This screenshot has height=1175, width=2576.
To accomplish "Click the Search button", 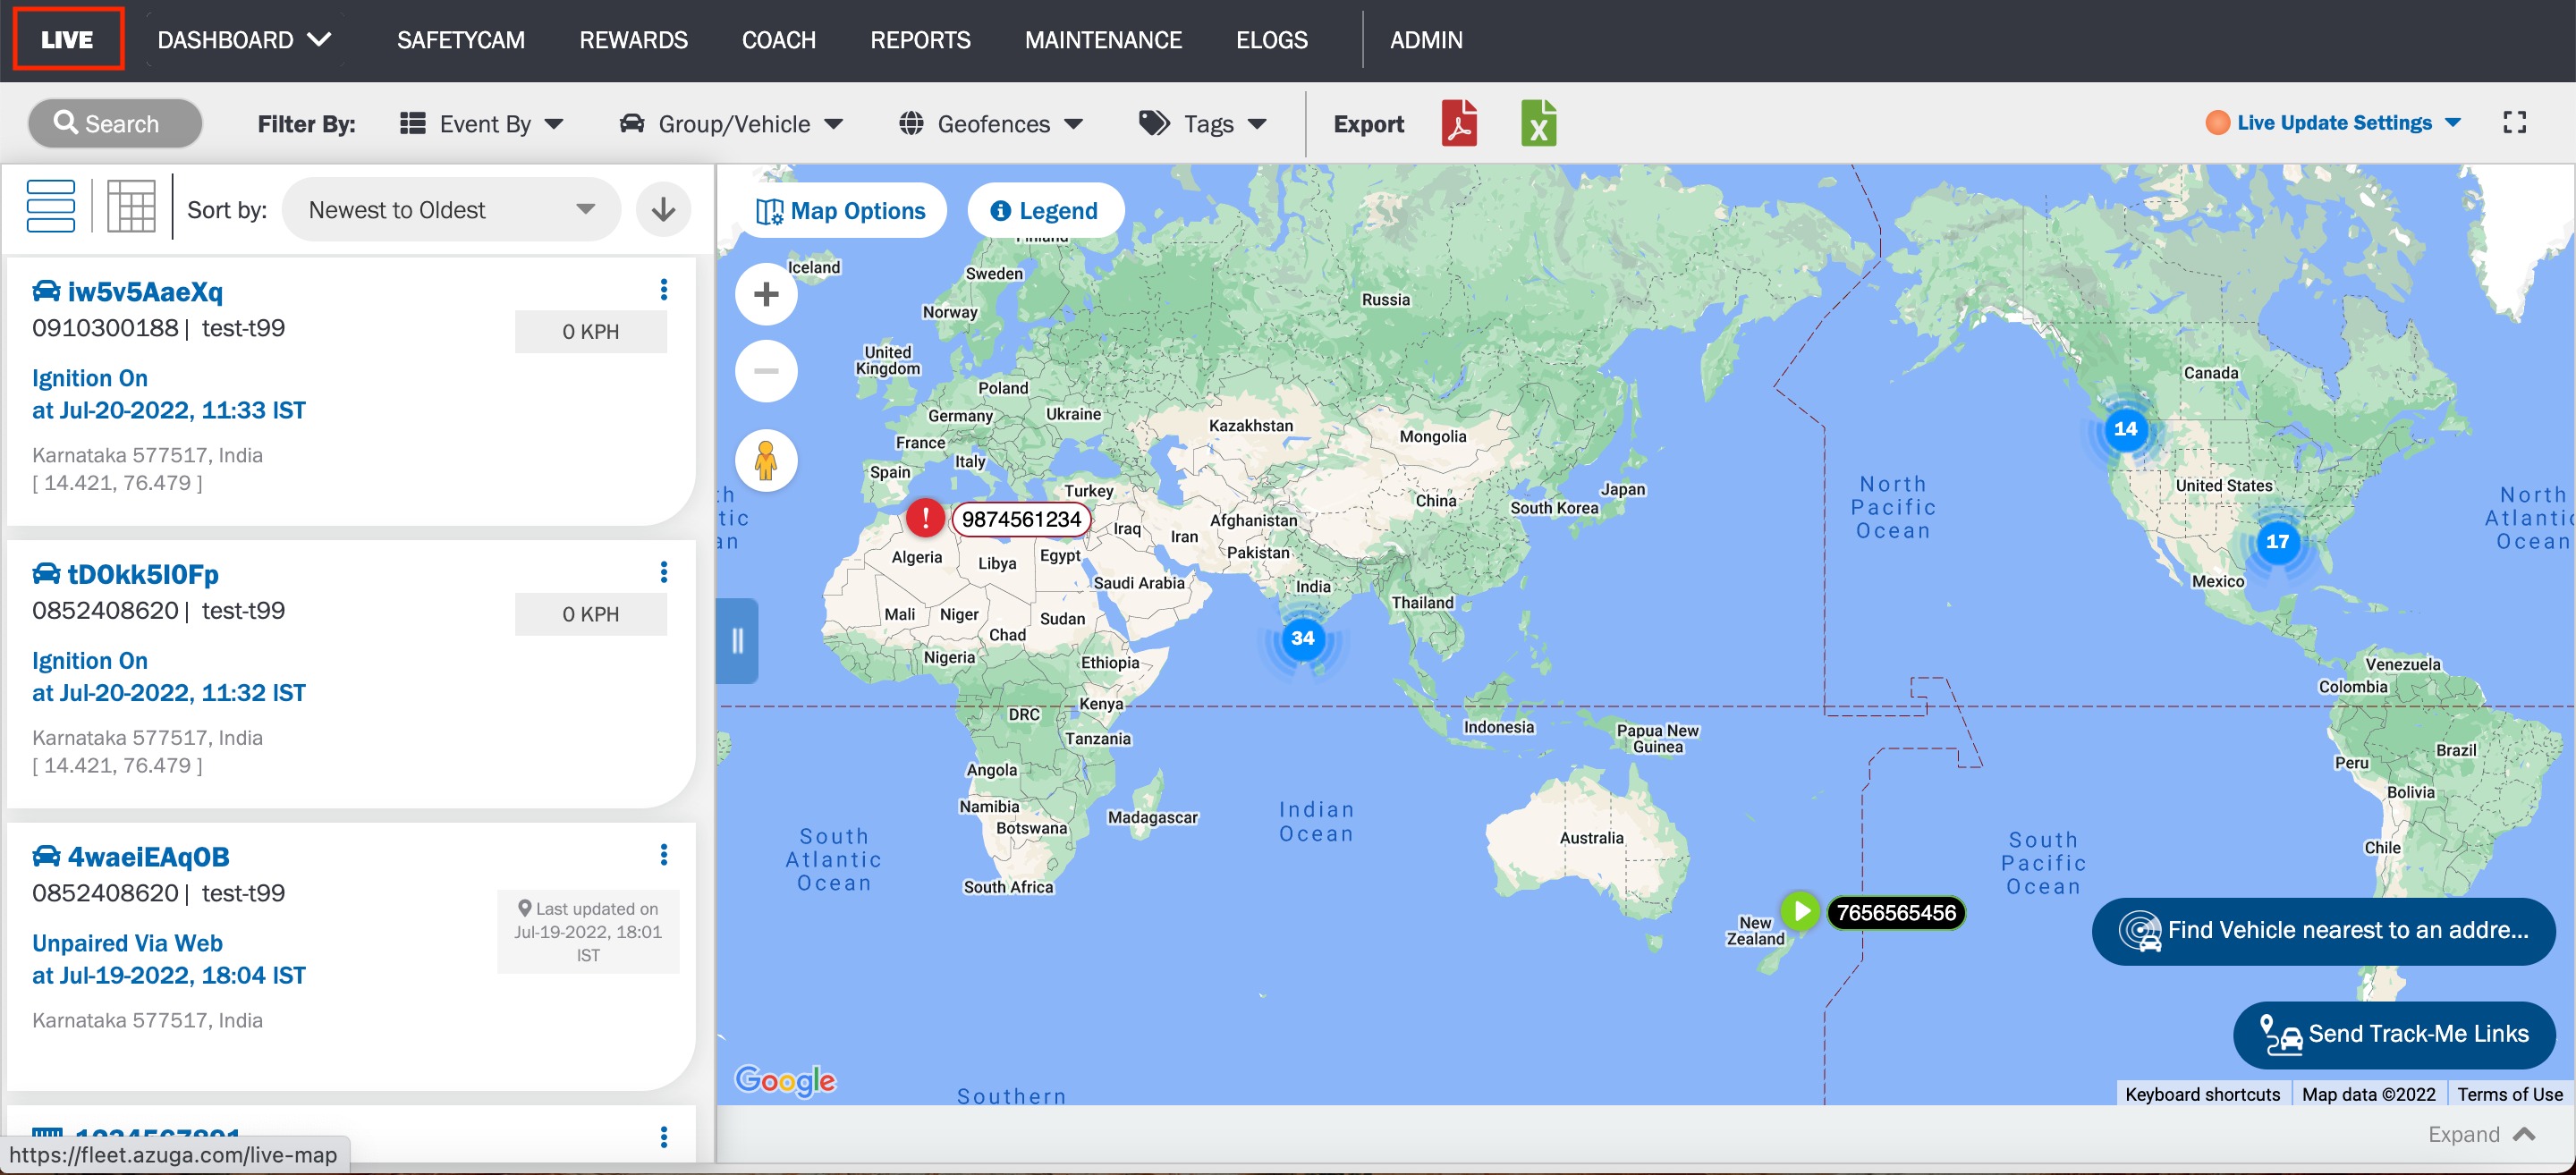I will (115, 123).
